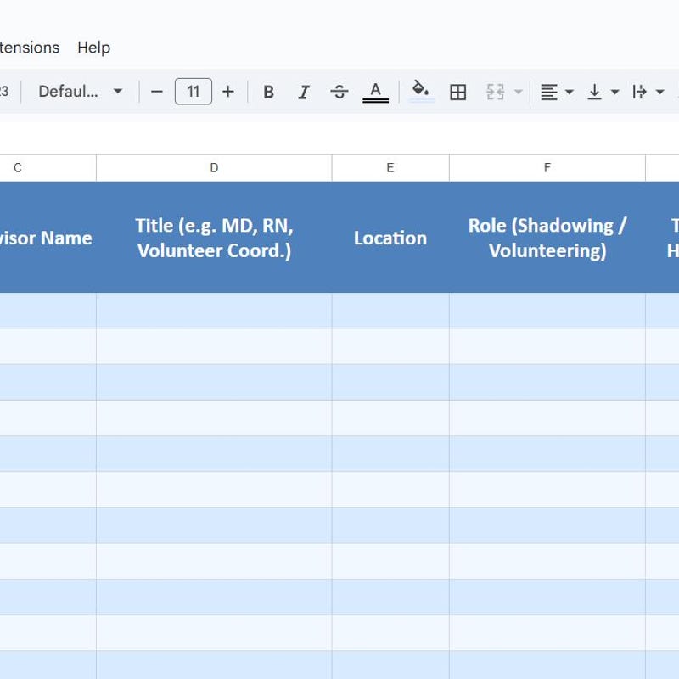
Task: Select column C header
Action: (x=48, y=168)
